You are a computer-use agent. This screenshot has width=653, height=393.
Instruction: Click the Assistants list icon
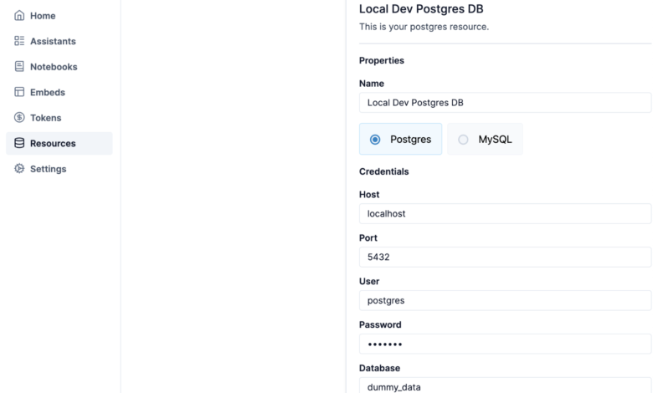[19, 41]
